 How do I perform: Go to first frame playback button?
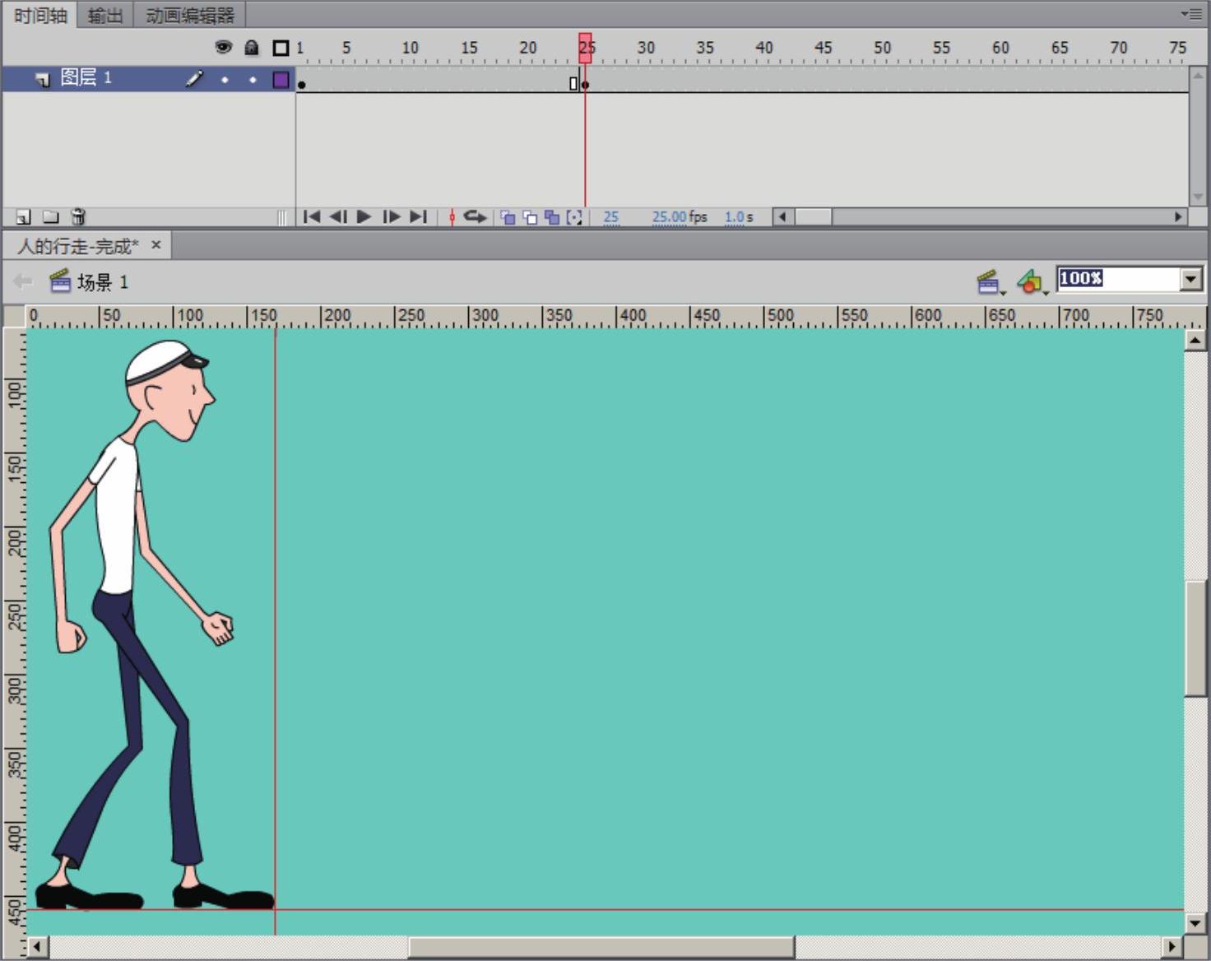(312, 216)
